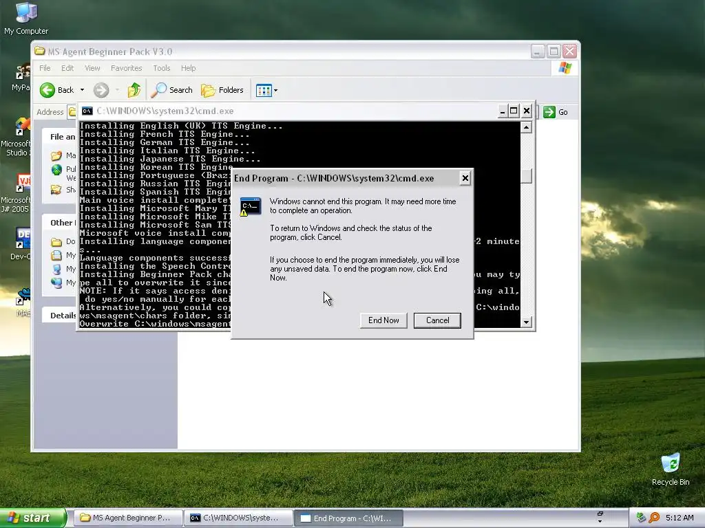Switch to the cmd.exe taskbar button
The image size is (705, 528).
coord(238,518)
